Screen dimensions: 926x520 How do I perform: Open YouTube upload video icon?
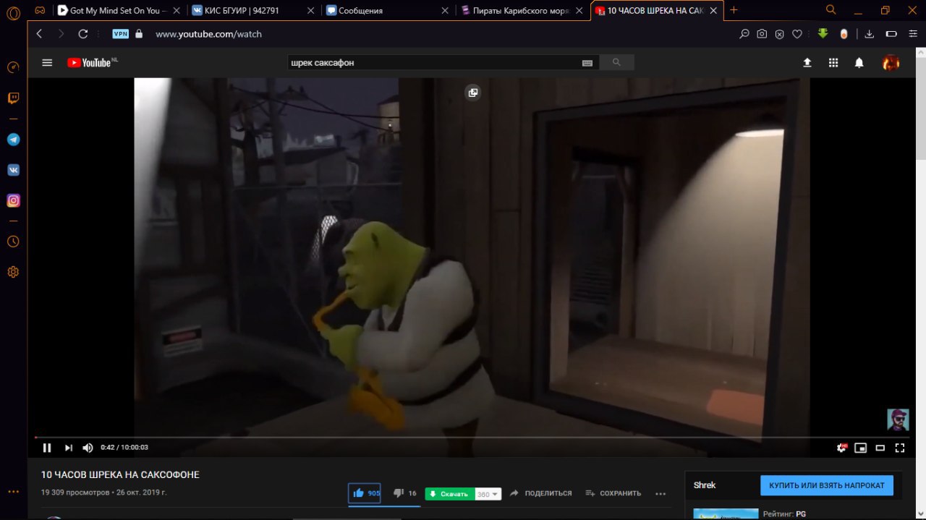[807, 63]
